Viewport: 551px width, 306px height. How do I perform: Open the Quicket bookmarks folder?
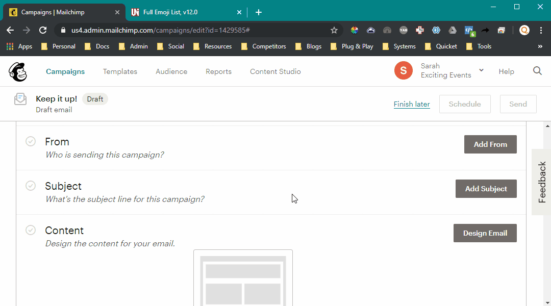[x=441, y=46]
